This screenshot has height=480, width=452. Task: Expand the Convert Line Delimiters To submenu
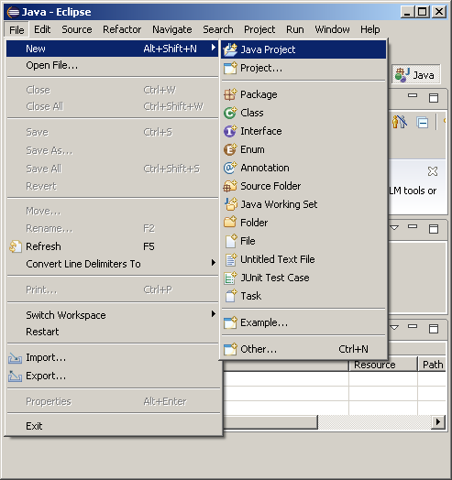click(x=113, y=264)
